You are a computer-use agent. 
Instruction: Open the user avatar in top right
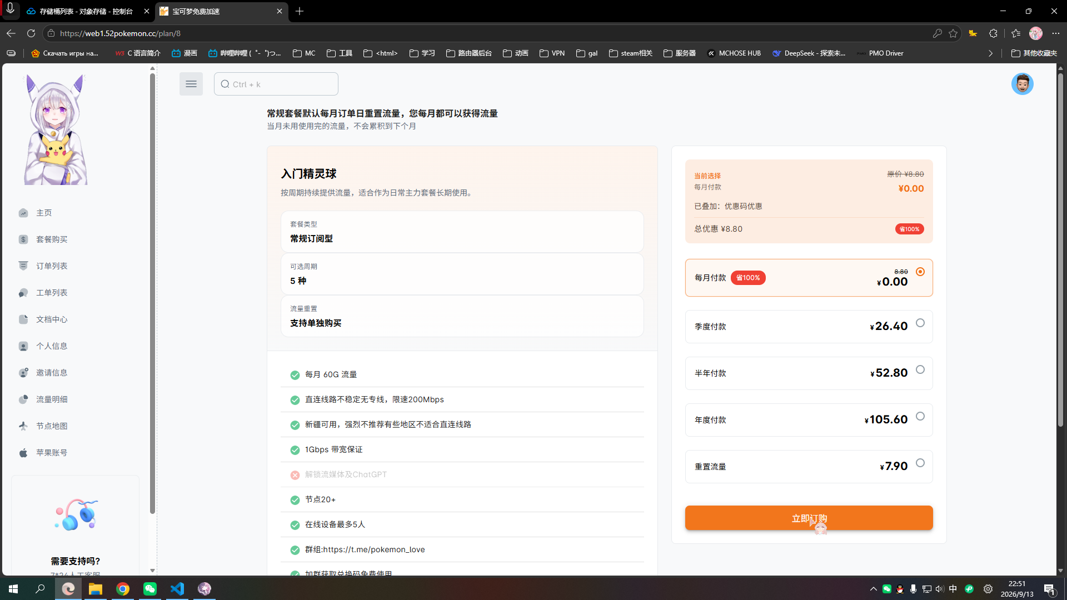pos(1022,84)
